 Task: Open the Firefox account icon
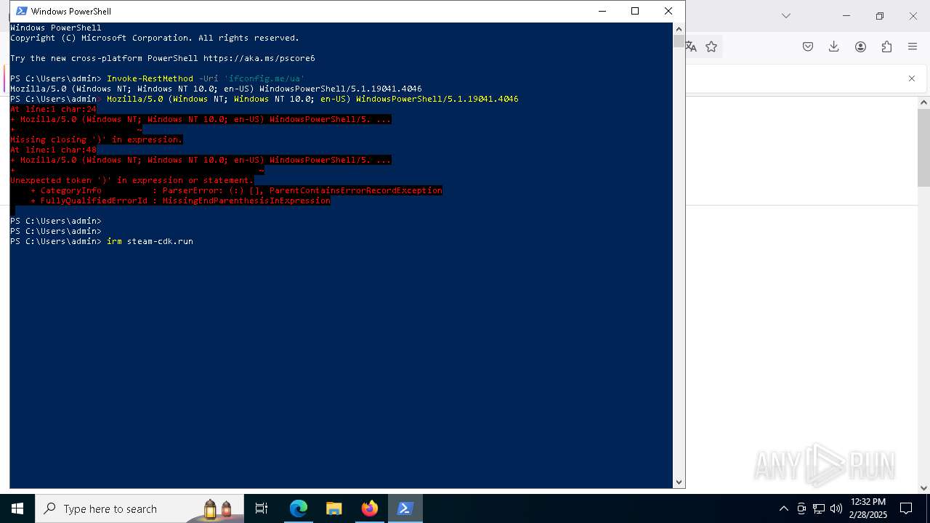[860, 46]
